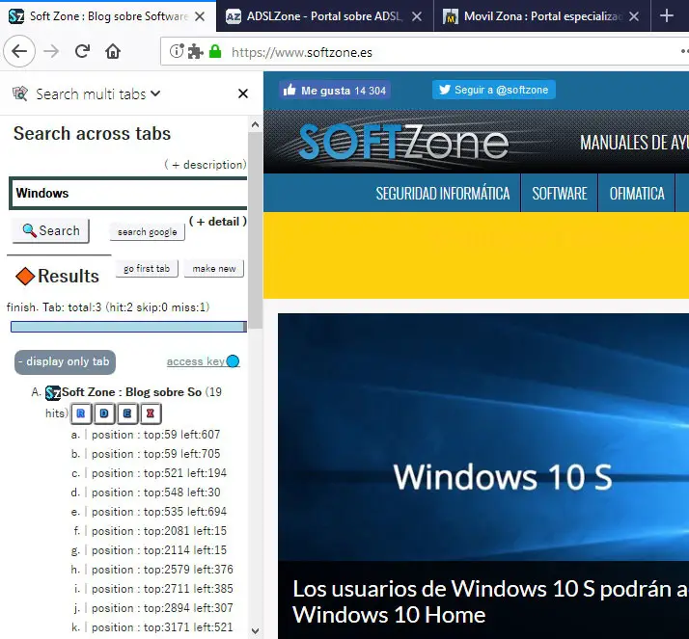Select result j. position top:2894 left:307

[x=162, y=608]
